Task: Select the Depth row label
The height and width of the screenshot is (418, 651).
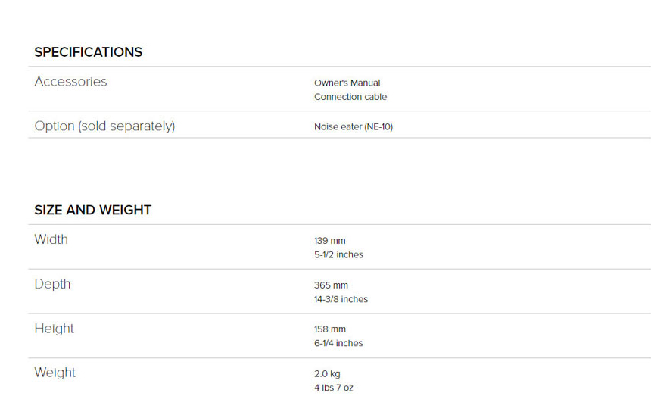Action: coord(52,284)
